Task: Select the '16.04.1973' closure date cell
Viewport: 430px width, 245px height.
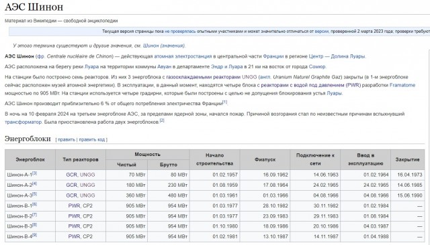Action: pyautogui.click(x=408, y=175)
